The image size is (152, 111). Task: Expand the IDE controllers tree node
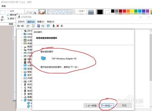tap(22, 31)
